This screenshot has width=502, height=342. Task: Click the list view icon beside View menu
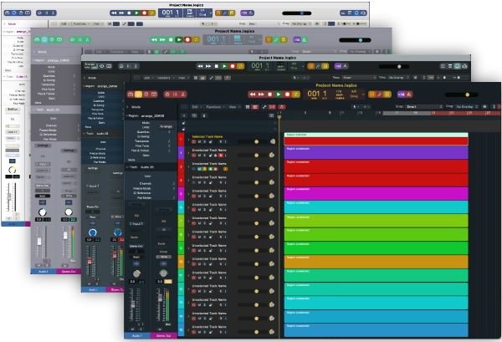(248, 107)
